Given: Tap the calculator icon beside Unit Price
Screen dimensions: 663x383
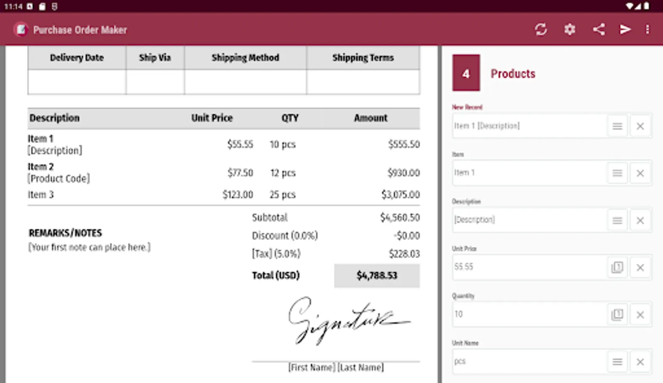Looking at the screenshot, I should tap(617, 267).
